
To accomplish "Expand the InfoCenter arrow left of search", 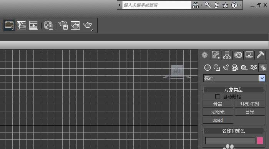I will tap(120, 5).
